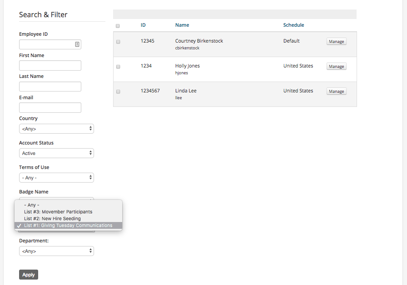Focus the First Name input field
Screen dimensions: 407x285
pos(50,66)
